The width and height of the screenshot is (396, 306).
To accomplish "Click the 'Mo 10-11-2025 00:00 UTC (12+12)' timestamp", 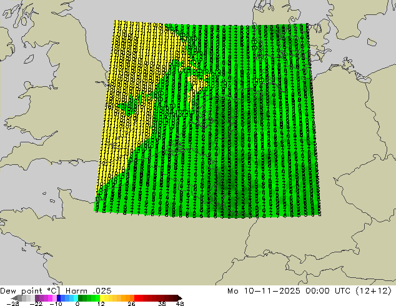I will click(310, 291).
